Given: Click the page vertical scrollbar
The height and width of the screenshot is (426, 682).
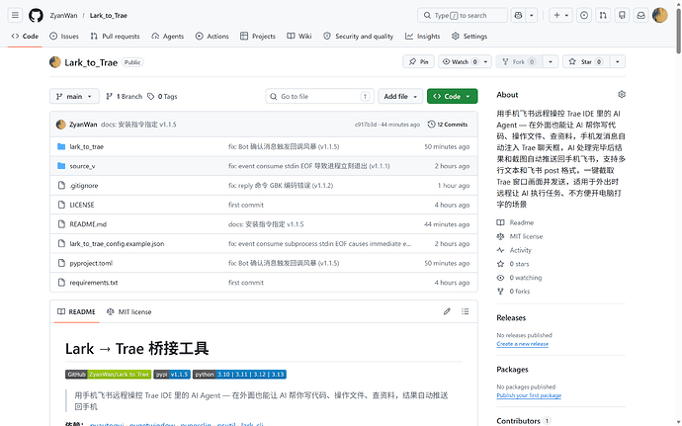Looking at the screenshot, I should click(x=678, y=32).
